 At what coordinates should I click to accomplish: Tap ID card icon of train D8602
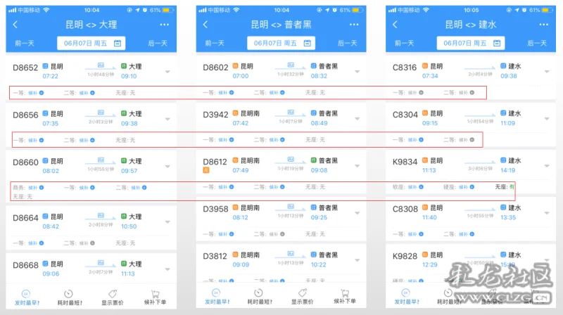point(291,65)
